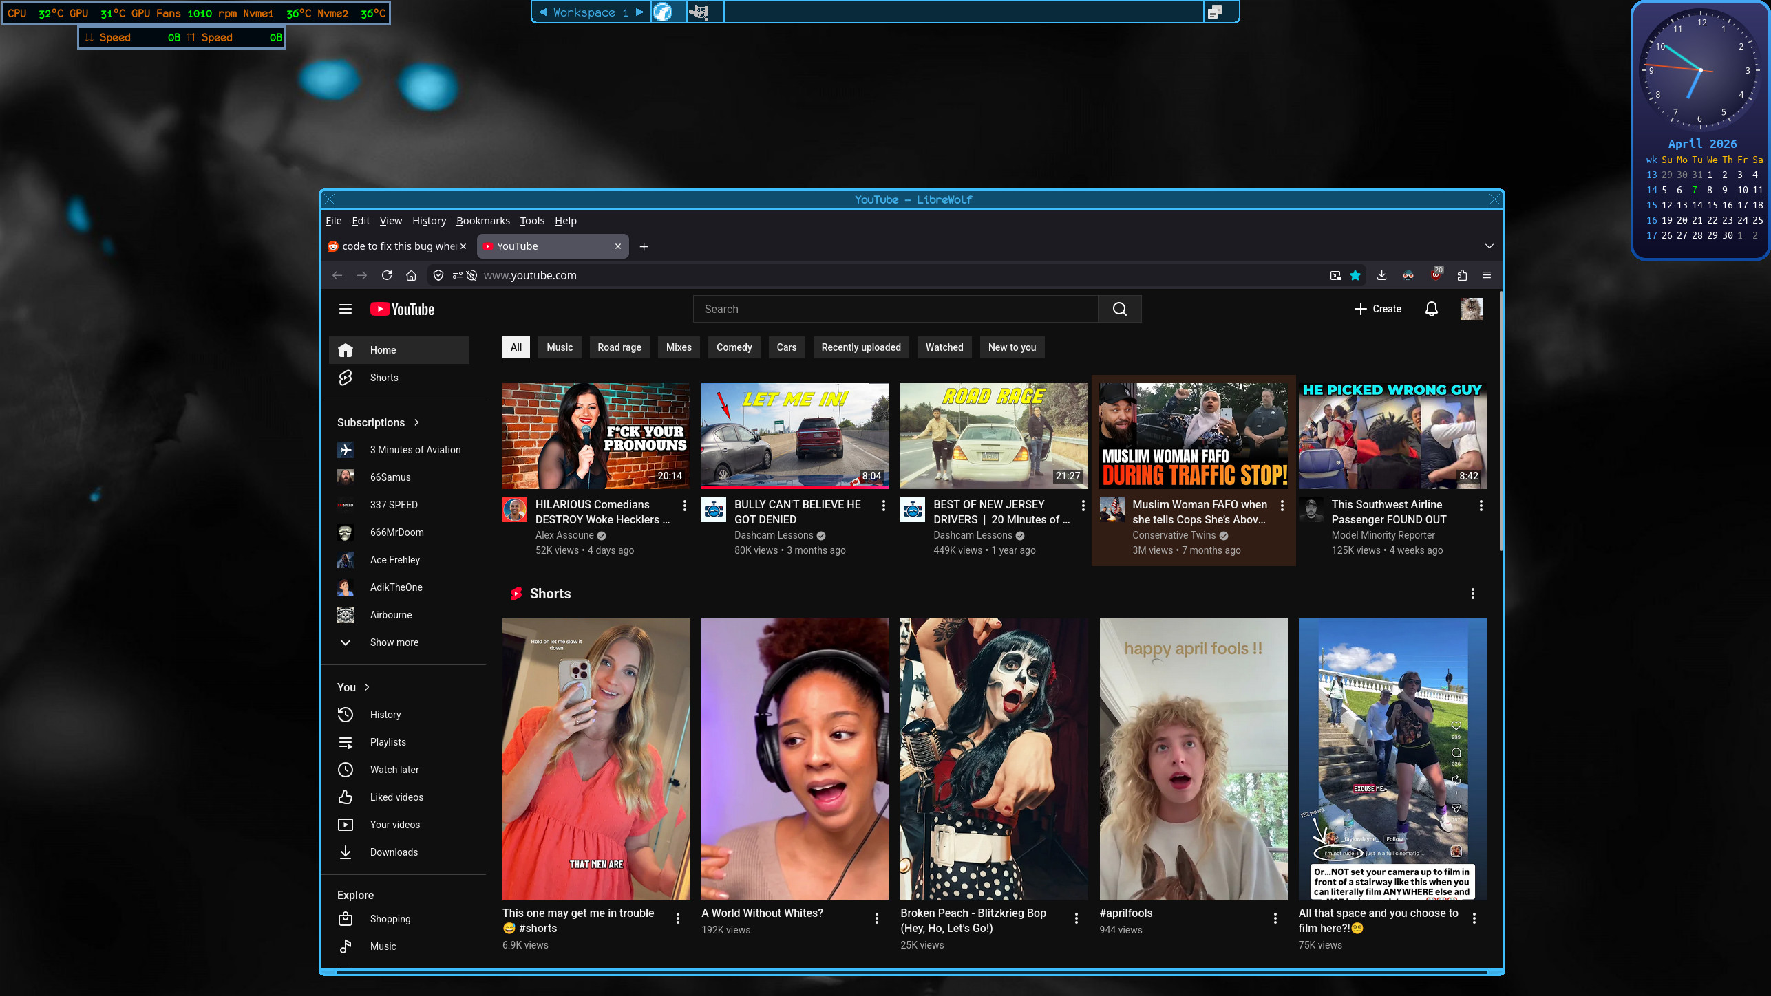
Task: Click the YouTube notifications bell icon
Action: click(x=1431, y=309)
